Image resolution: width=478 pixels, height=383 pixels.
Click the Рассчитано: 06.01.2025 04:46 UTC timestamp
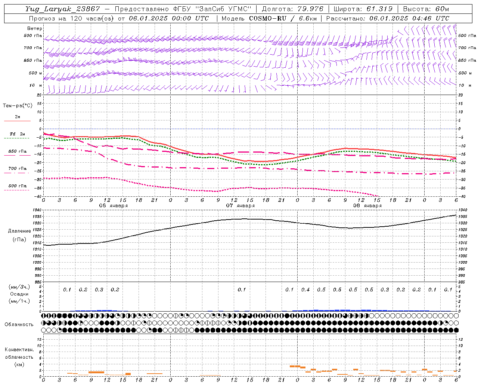388,18
